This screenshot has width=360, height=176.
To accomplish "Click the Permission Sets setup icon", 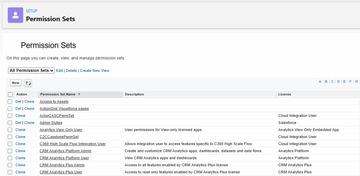I will [15, 15].
